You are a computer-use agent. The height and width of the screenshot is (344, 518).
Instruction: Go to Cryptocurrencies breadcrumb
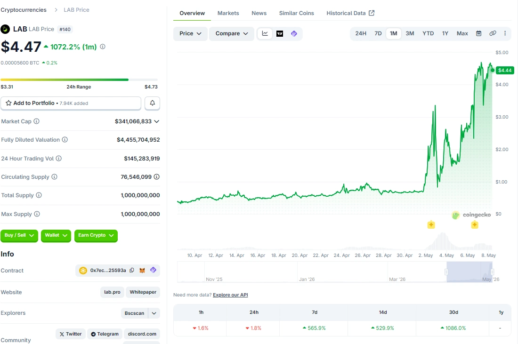pos(24,10)
